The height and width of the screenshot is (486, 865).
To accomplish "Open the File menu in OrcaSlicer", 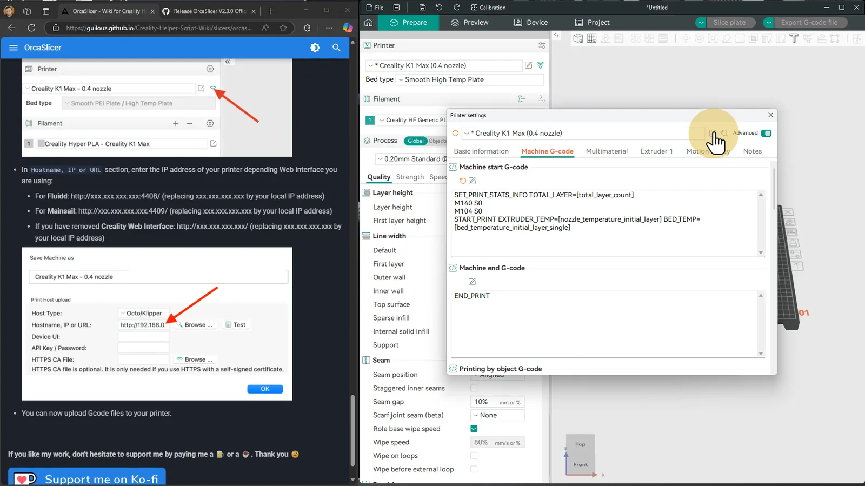I will click(375, 8).
